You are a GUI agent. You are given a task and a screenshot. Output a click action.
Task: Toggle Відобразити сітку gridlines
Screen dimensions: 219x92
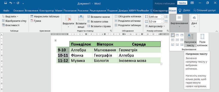14,21
